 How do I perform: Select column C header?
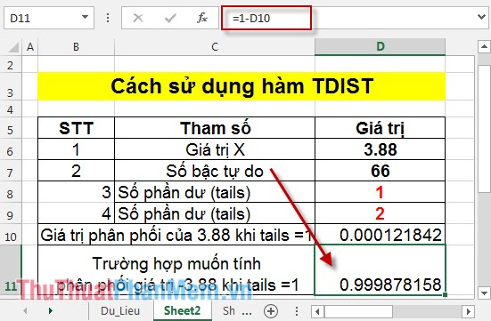pyautogui.click(x=215, y=47)
